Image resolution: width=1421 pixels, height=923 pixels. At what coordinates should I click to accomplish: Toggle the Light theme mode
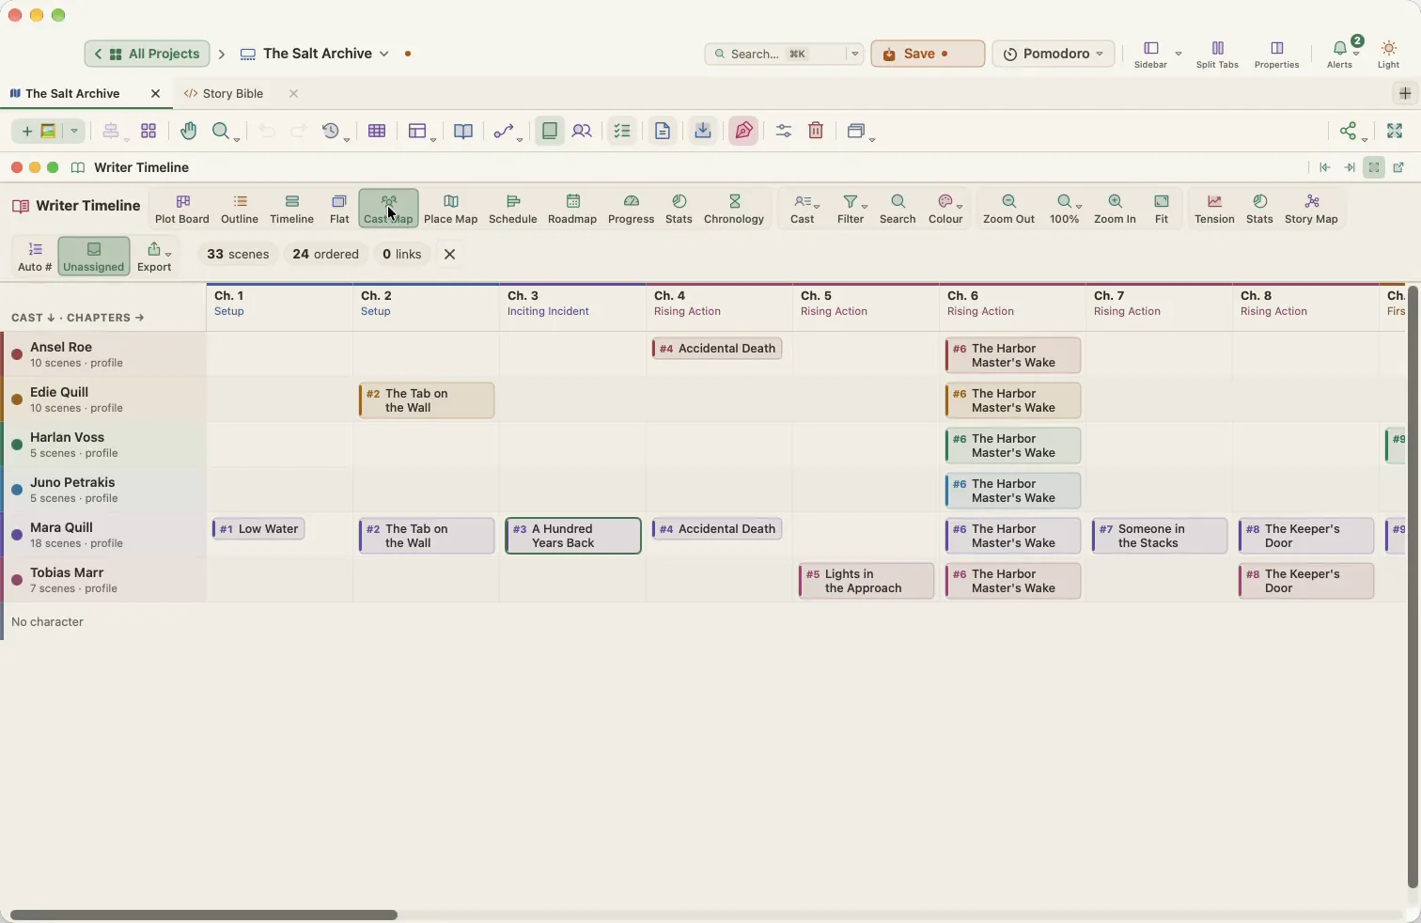point(1389,54)
